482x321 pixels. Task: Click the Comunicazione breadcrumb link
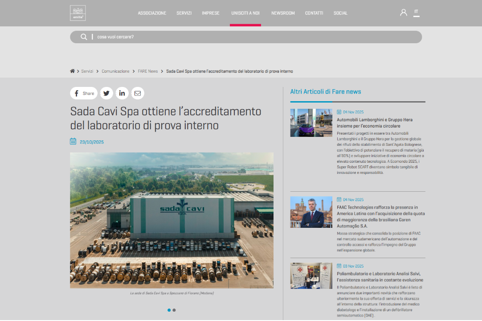point(115,71)
